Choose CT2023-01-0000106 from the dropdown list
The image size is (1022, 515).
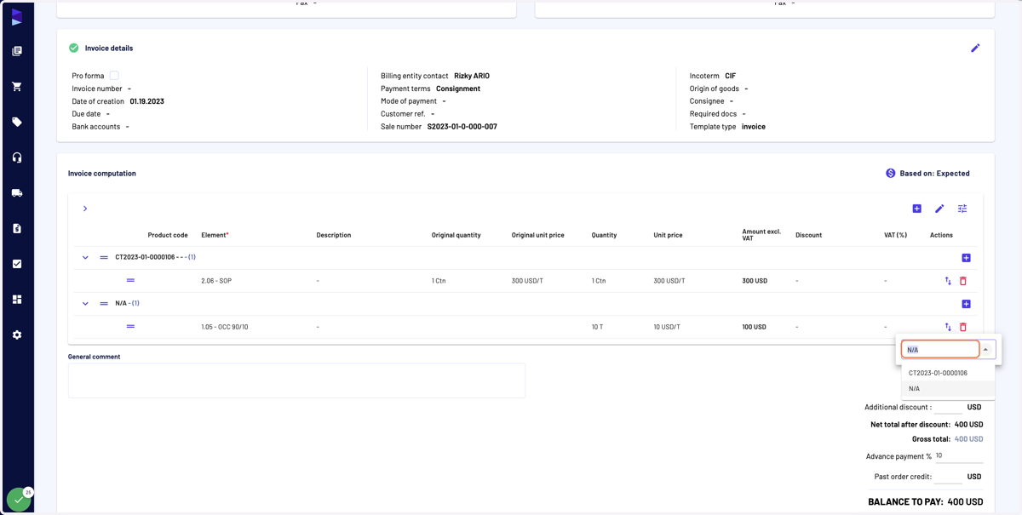pos(948,373)
